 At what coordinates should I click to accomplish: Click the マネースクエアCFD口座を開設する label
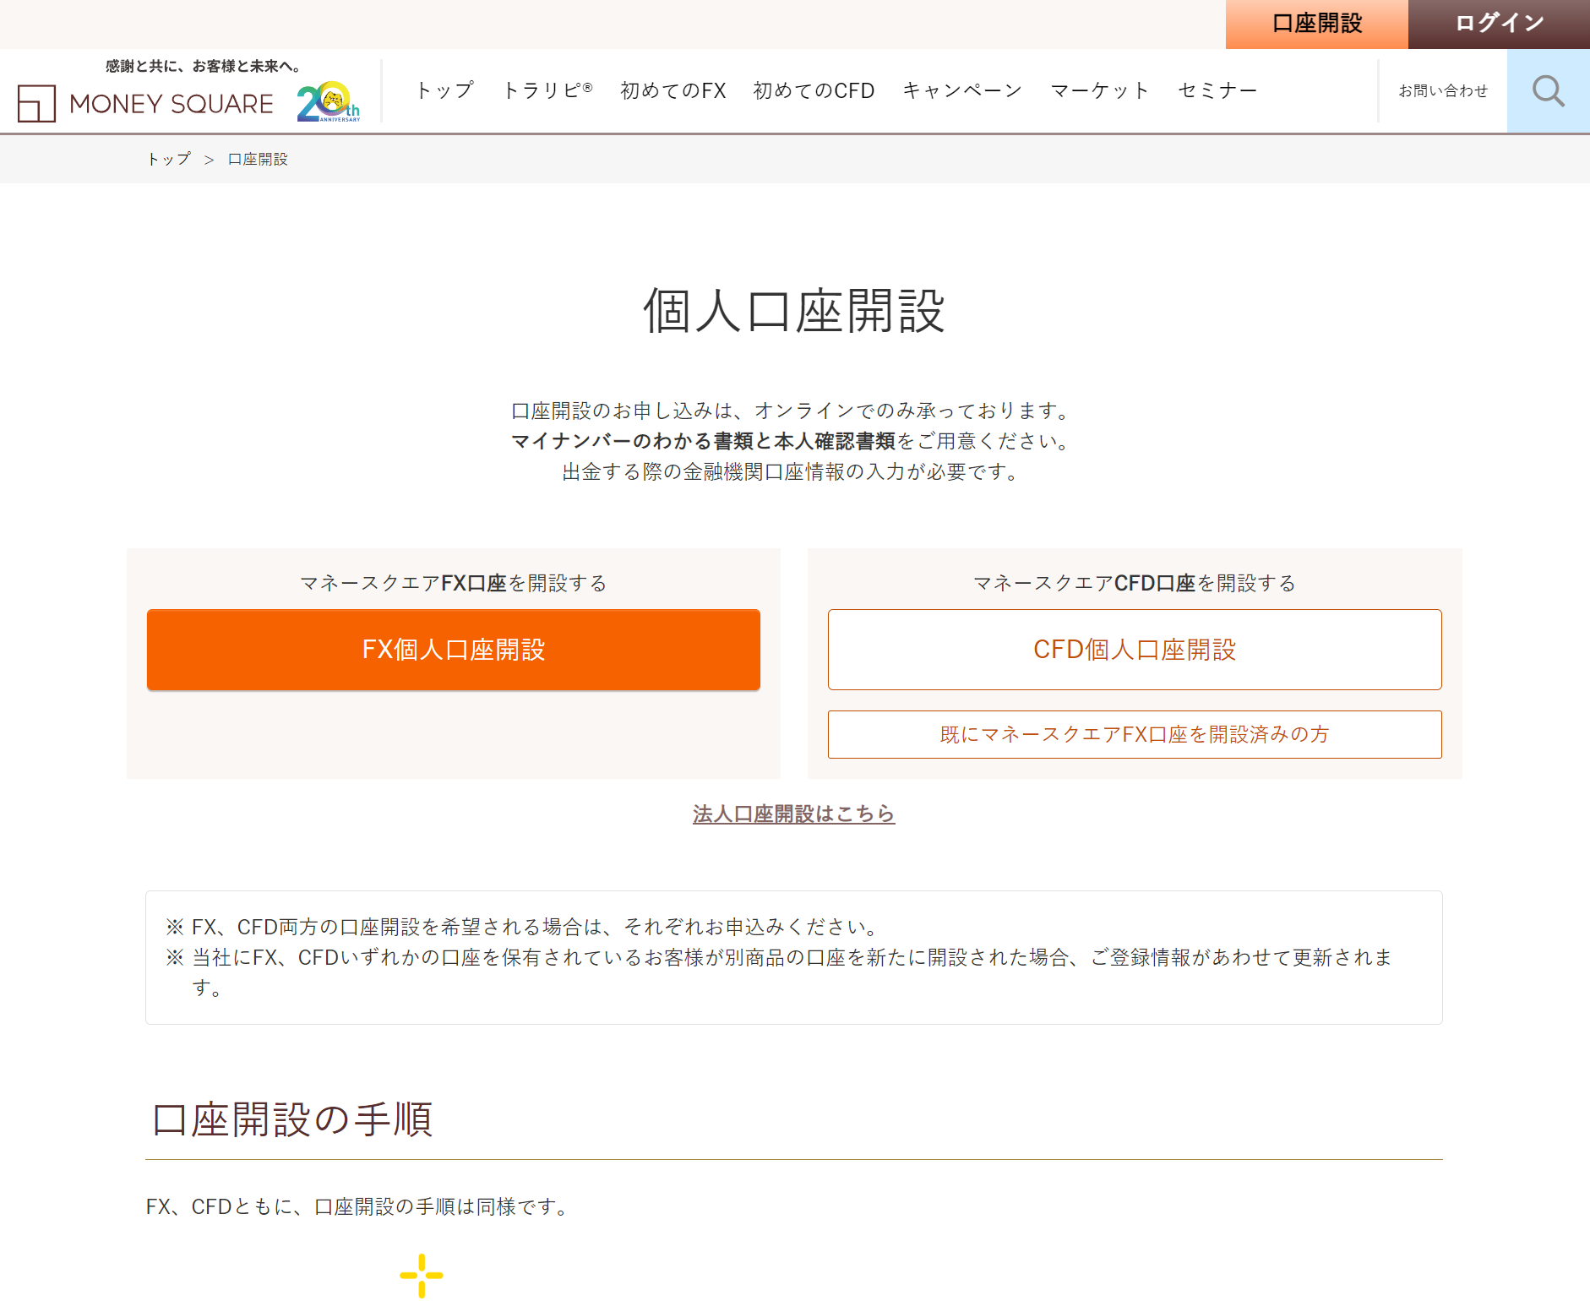[x=1135, y=583]
